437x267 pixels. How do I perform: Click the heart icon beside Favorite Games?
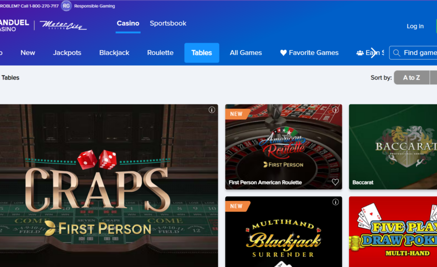click(284, 53)
